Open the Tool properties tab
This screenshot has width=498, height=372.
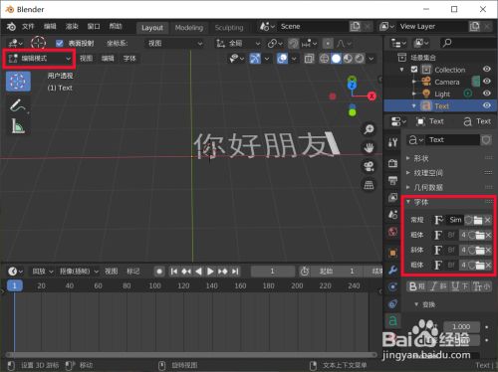(x=392, y=142)
